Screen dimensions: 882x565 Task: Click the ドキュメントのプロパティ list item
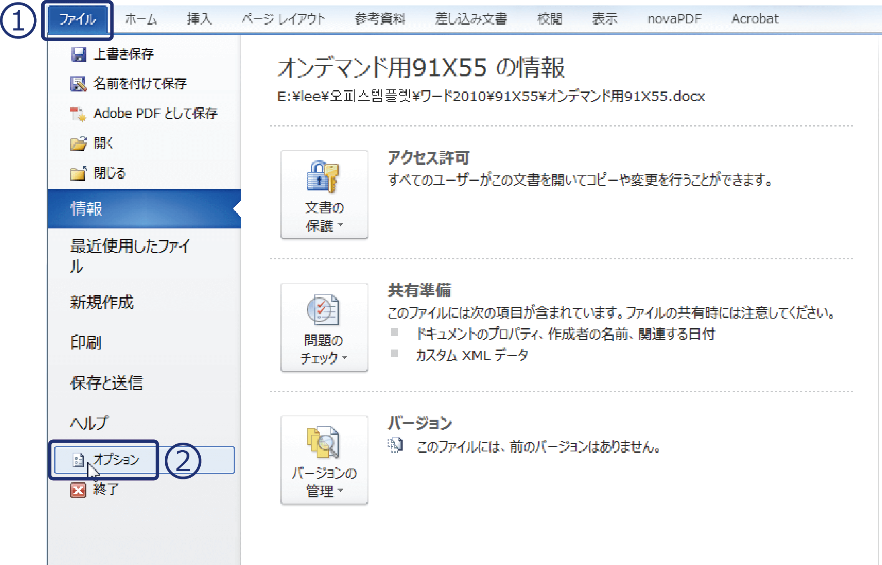pyautogui.click(x=566, y=334)
